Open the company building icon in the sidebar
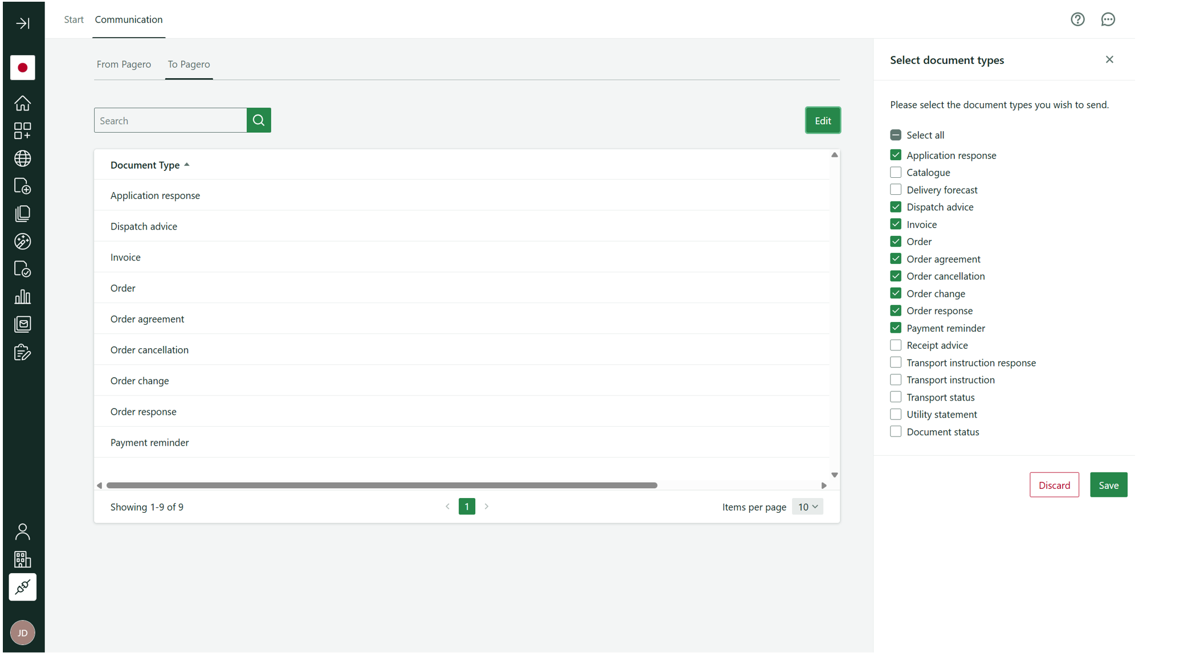Screen dimensions: 1188x653 (23, 559)
